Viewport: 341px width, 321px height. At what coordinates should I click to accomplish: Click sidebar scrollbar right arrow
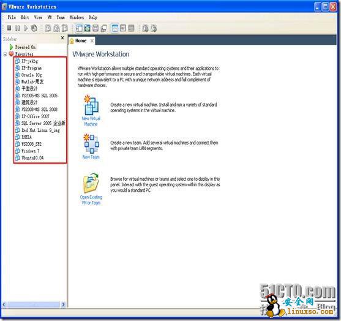(x=64, y=304)
